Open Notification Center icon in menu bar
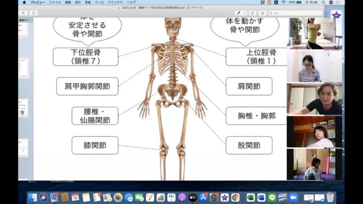This screenshot has height=204, width=363. [x=338, y=2]
